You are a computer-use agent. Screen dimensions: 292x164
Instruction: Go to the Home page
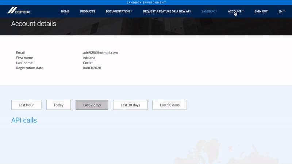click(x=65, y=11)
